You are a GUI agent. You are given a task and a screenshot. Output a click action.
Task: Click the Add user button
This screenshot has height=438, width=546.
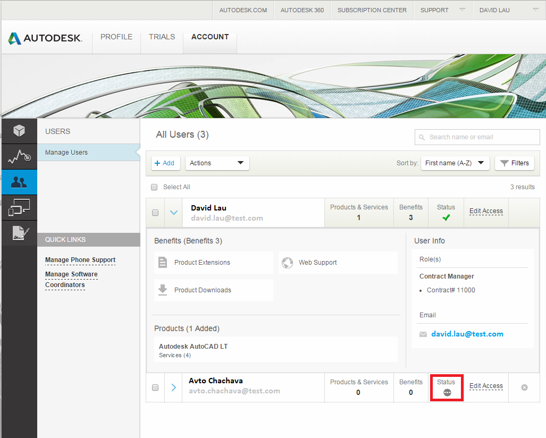tap(166, 163)
